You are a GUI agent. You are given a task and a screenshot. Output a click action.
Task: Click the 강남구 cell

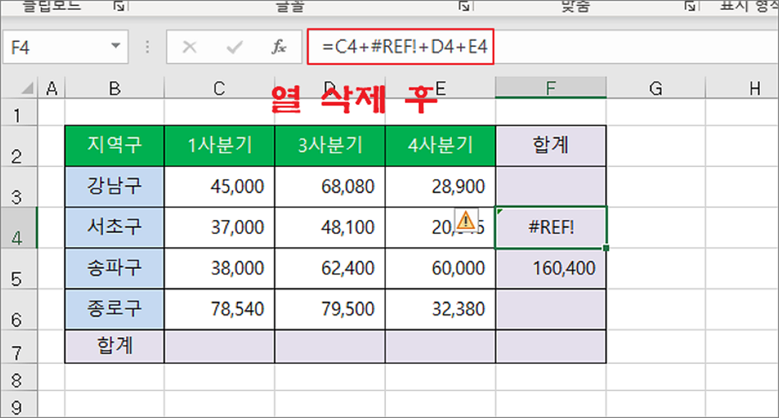coord(114,186)
